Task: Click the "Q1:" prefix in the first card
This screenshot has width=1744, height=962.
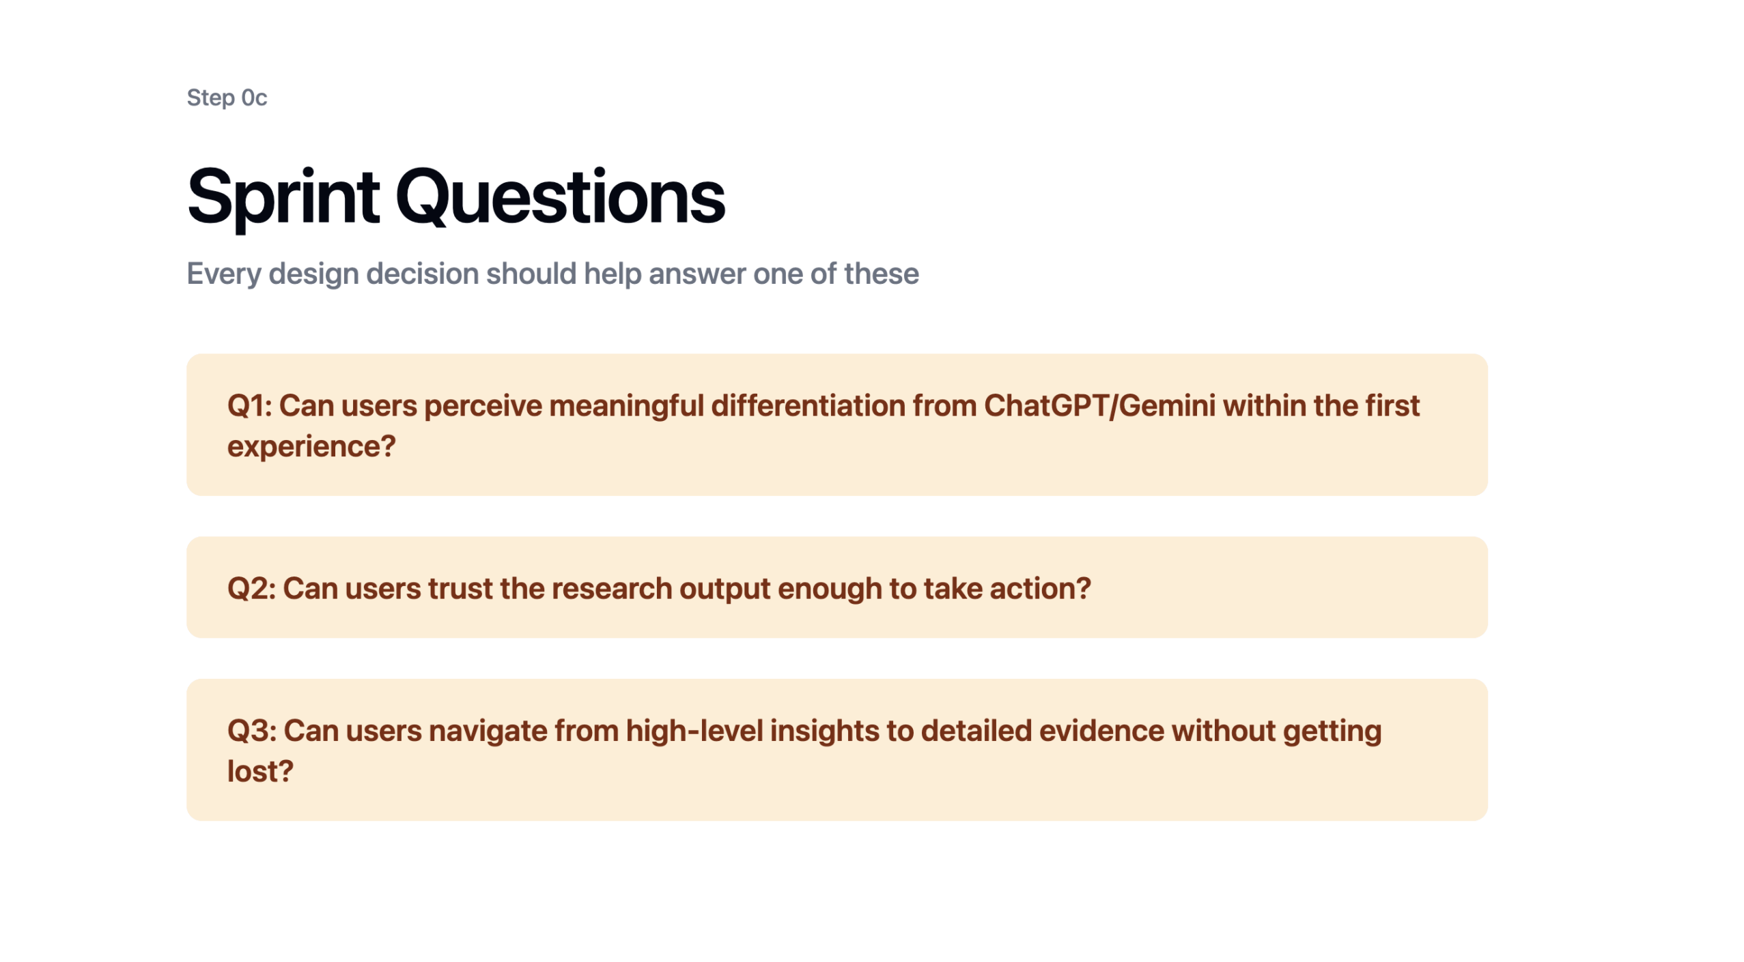Action: pyautogui.click(x=249, y=406)
